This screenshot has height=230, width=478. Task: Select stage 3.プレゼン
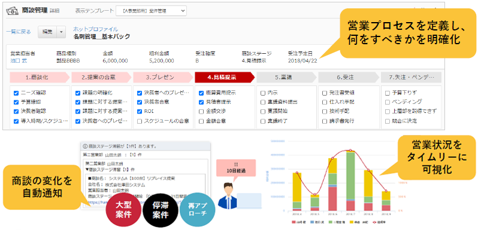(x=163, y=77)
